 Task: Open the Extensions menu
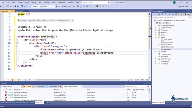[61, 2]
